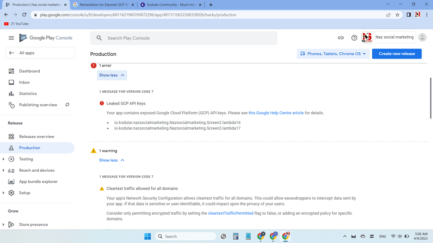Expand the Store presence section
This screenshot has height=243, width=433.
(33, 224)
